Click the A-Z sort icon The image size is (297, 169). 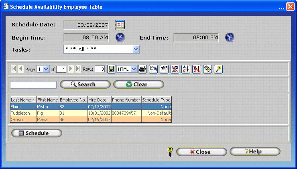click(x=186, y=69)
